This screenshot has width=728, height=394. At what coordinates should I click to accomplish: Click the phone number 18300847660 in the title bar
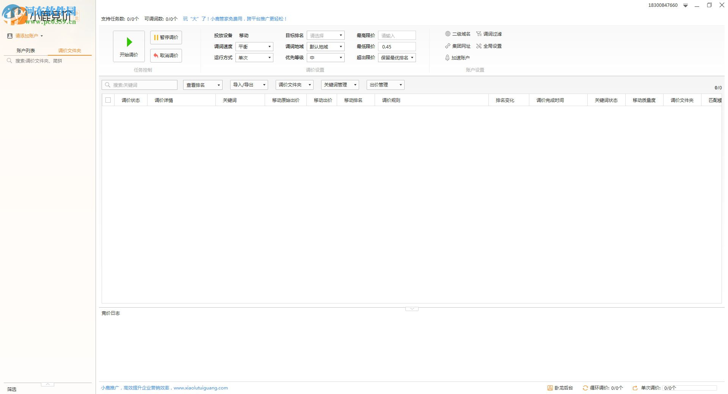(x=663, y=5)
